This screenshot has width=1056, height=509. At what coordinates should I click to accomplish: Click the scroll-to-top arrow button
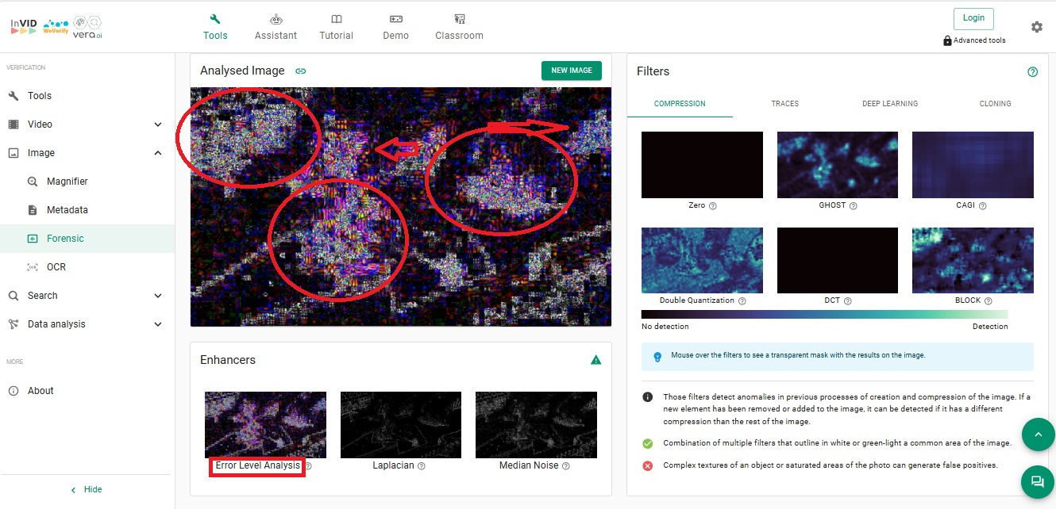(1036, 434)
